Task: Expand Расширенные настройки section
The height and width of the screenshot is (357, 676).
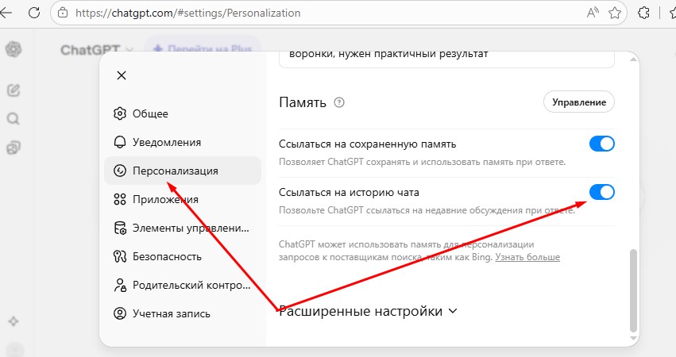Action: [368, 311]
